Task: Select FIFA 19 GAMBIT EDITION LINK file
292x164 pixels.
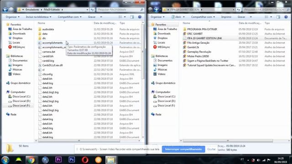Action: coord(204,38)
